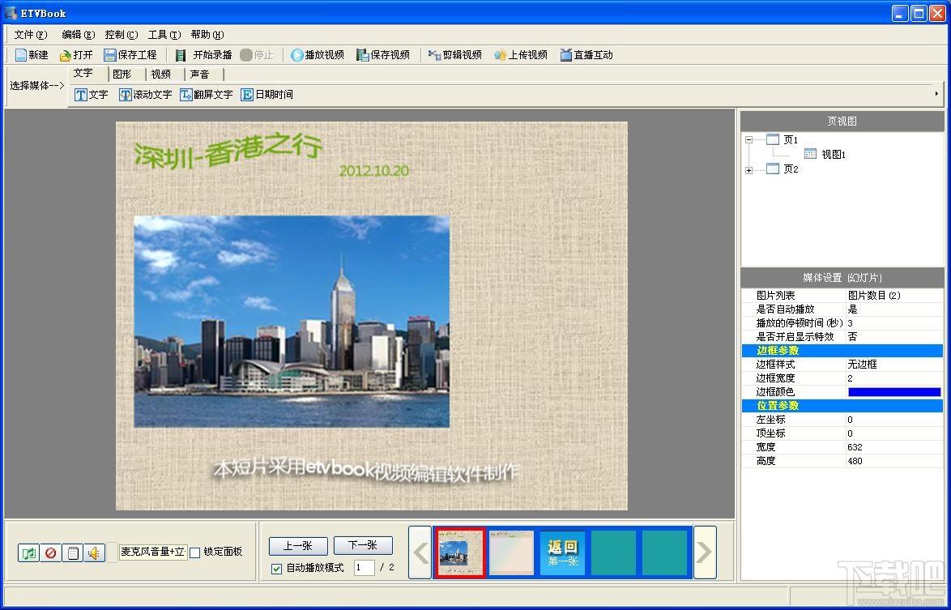
Task: Save video with 保存视频
Action: [x=383, y=55]
